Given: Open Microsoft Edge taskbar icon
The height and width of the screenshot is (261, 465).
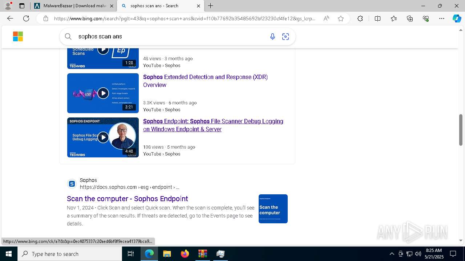Looking at the screenshot, I should [149, 254].
